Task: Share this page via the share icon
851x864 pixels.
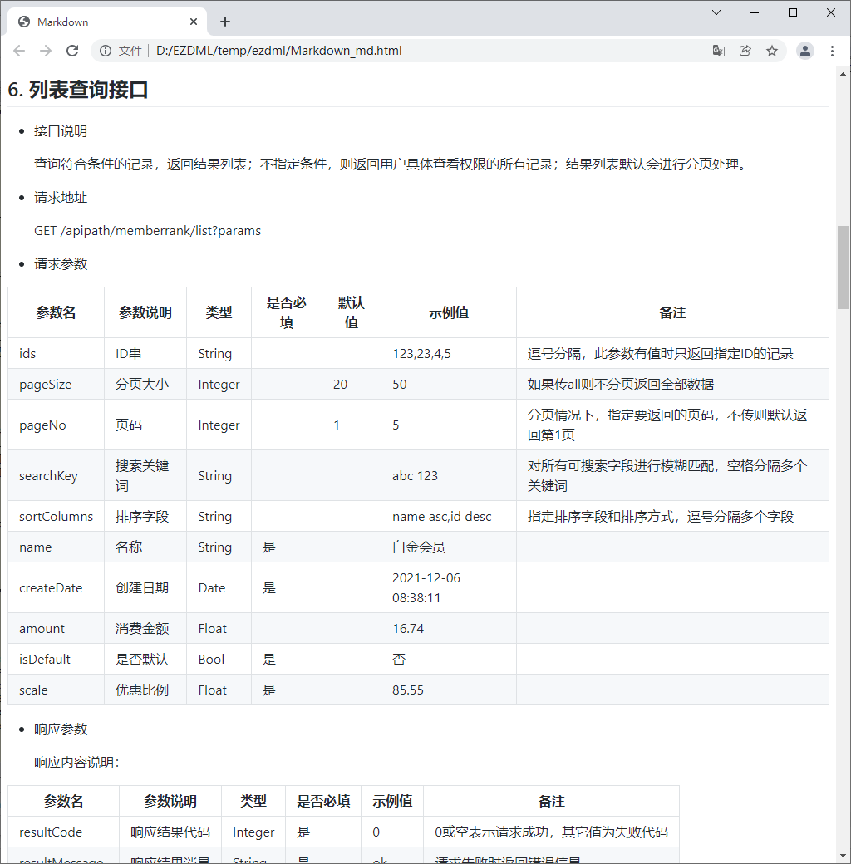Action: coord(745,51)
